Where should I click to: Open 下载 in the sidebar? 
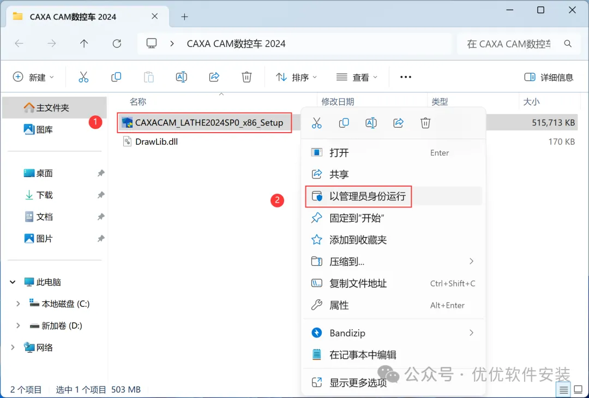[55, 195]
